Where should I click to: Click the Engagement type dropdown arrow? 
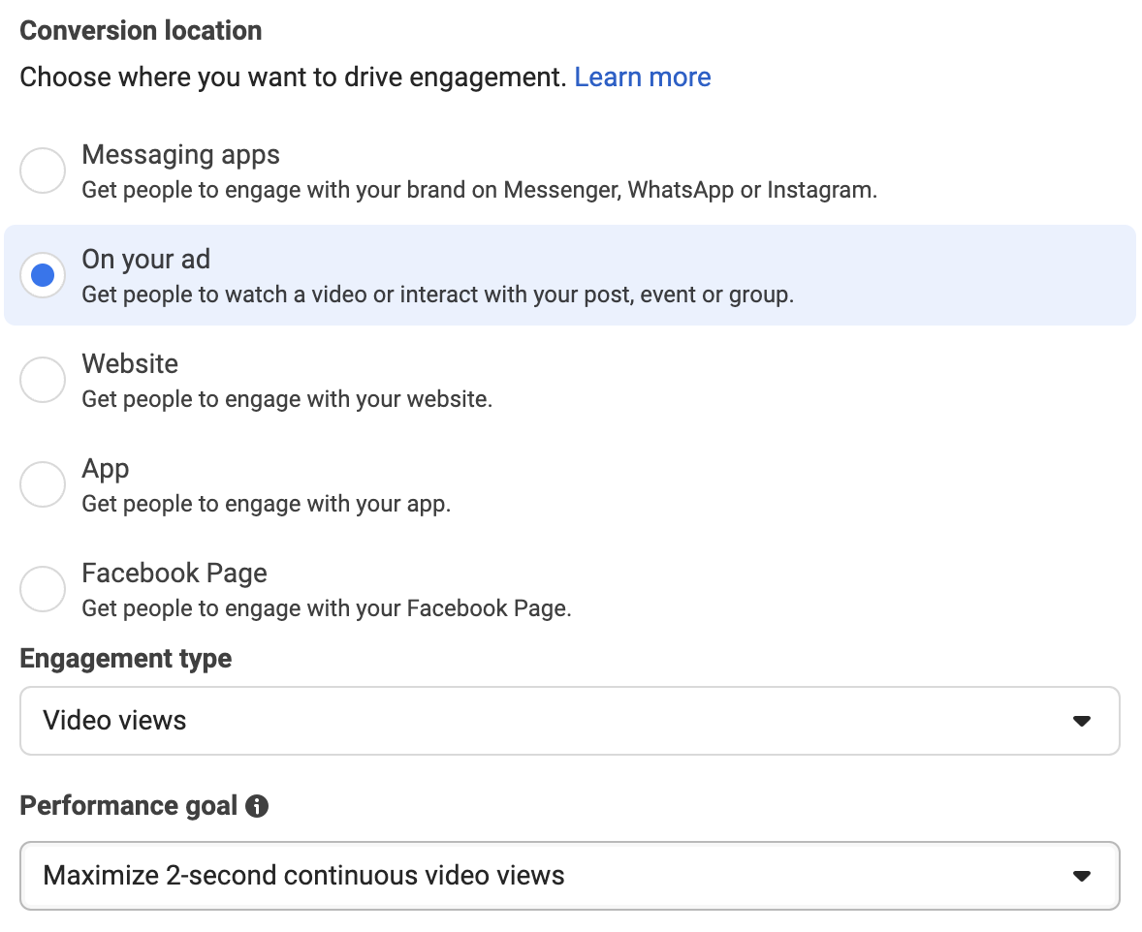[1082, 721]
